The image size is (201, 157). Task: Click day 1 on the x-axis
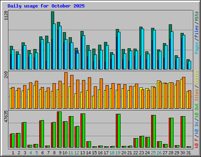tap(13, 153)
